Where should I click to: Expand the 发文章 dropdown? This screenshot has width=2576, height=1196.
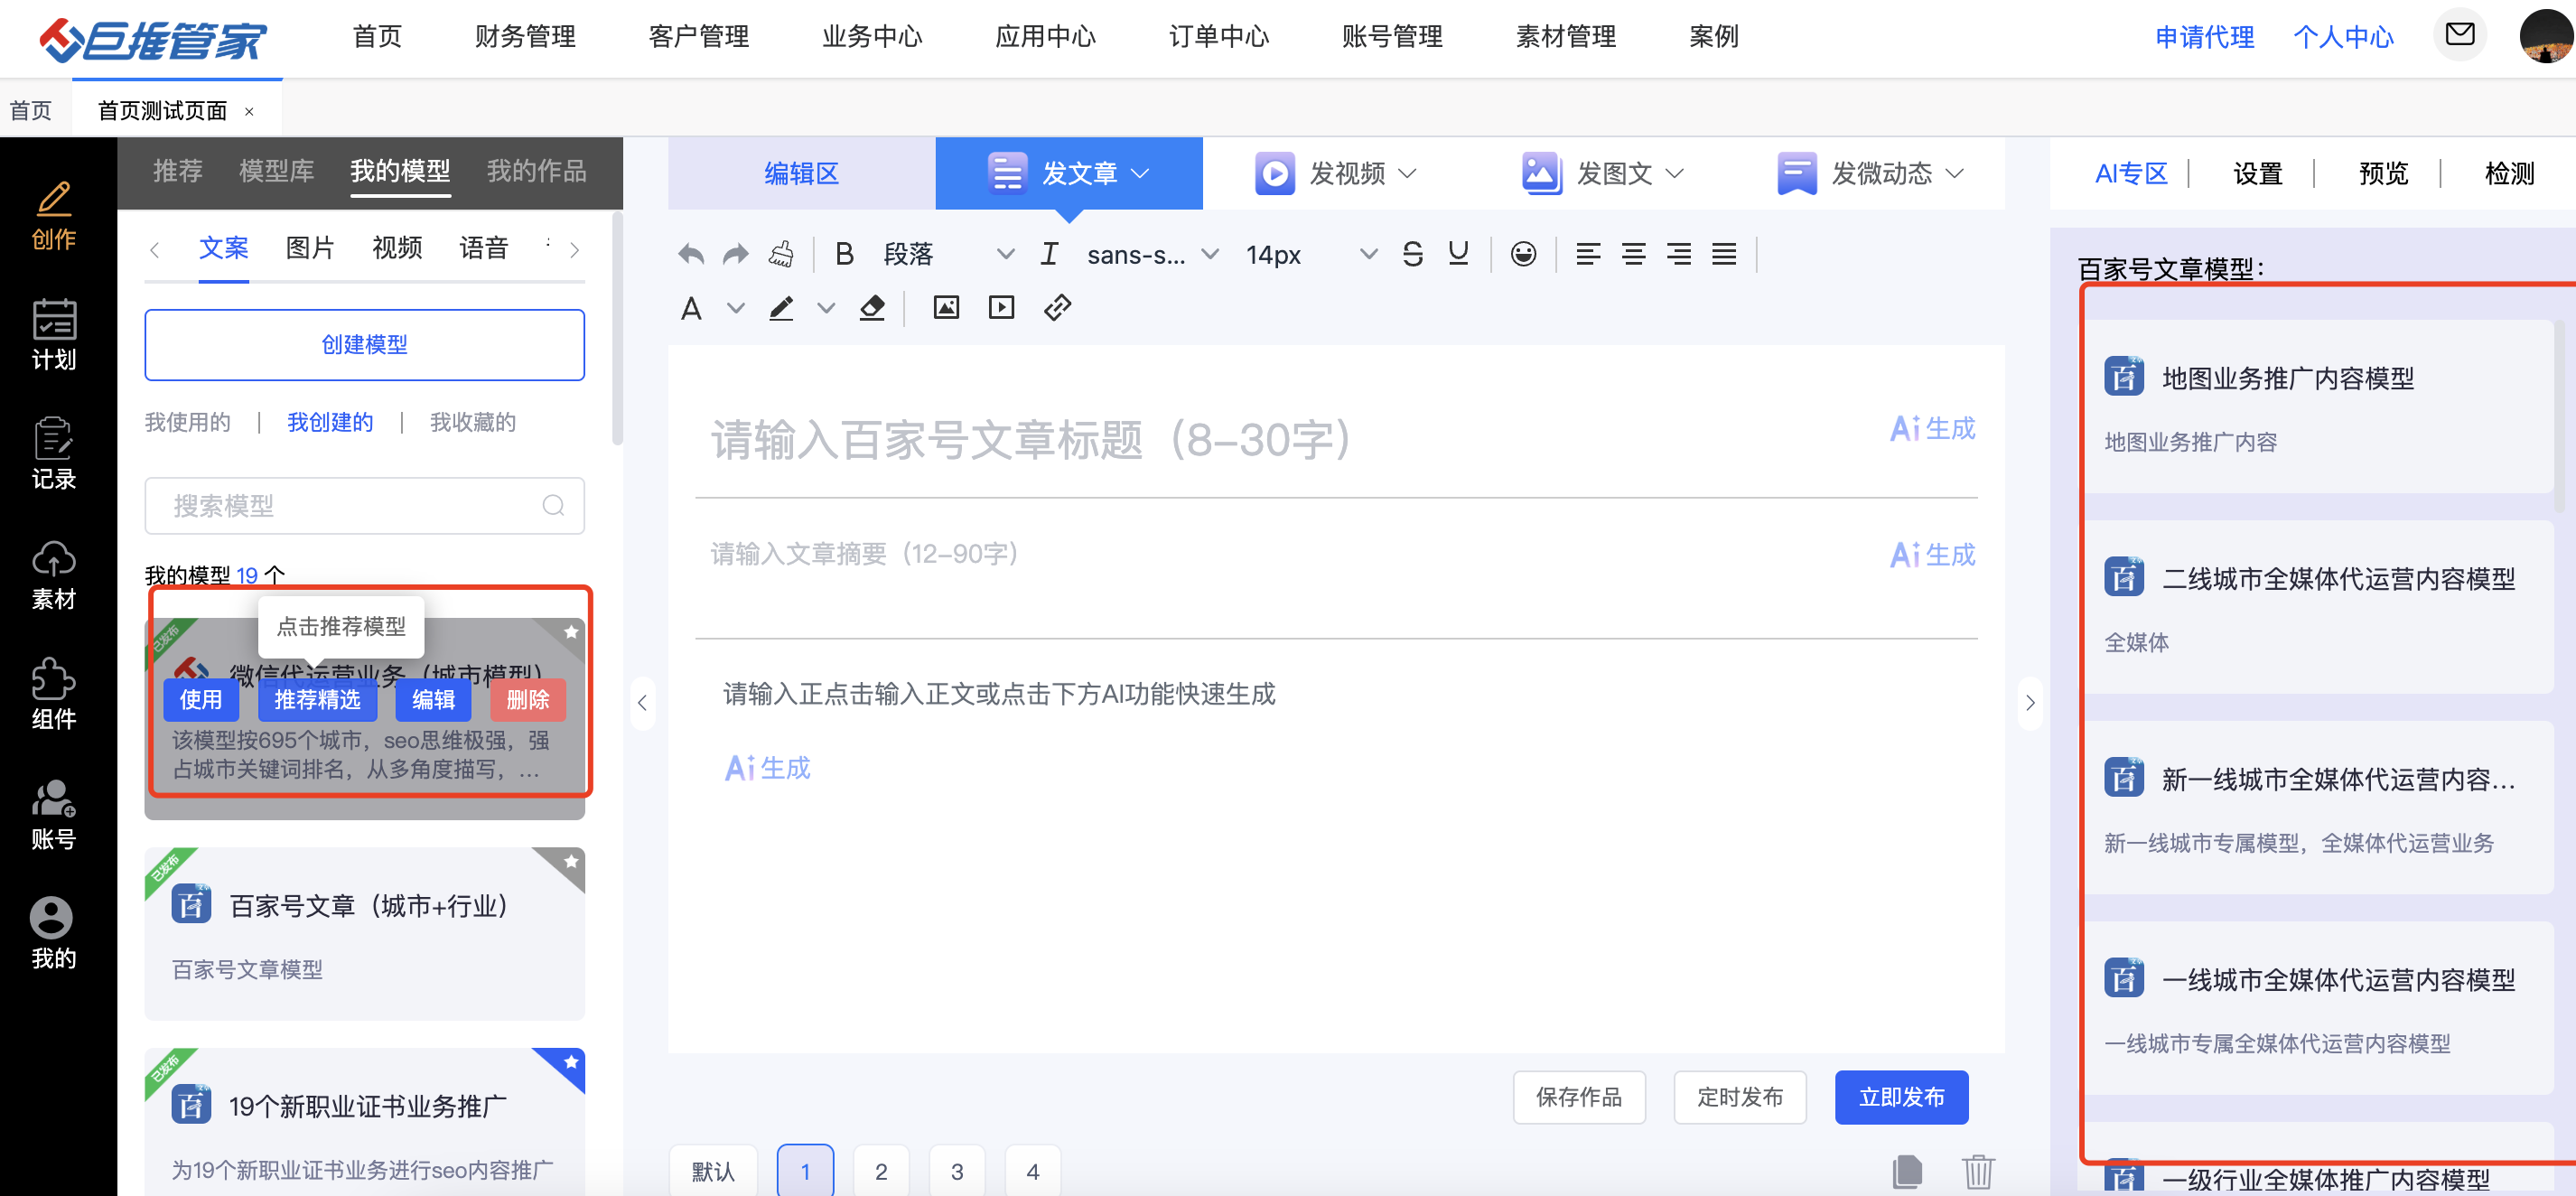1140,174
